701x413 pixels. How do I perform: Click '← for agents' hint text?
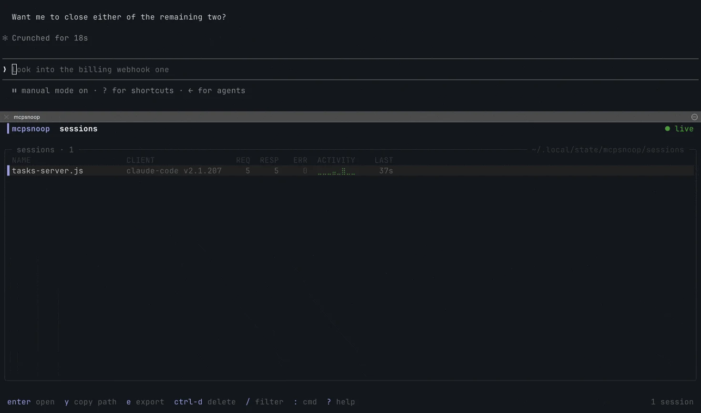(x=217, y=91)
